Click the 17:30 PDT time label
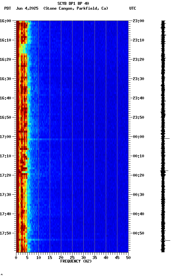The height and width of the screenshot is (278, 177). coord(5,195)
